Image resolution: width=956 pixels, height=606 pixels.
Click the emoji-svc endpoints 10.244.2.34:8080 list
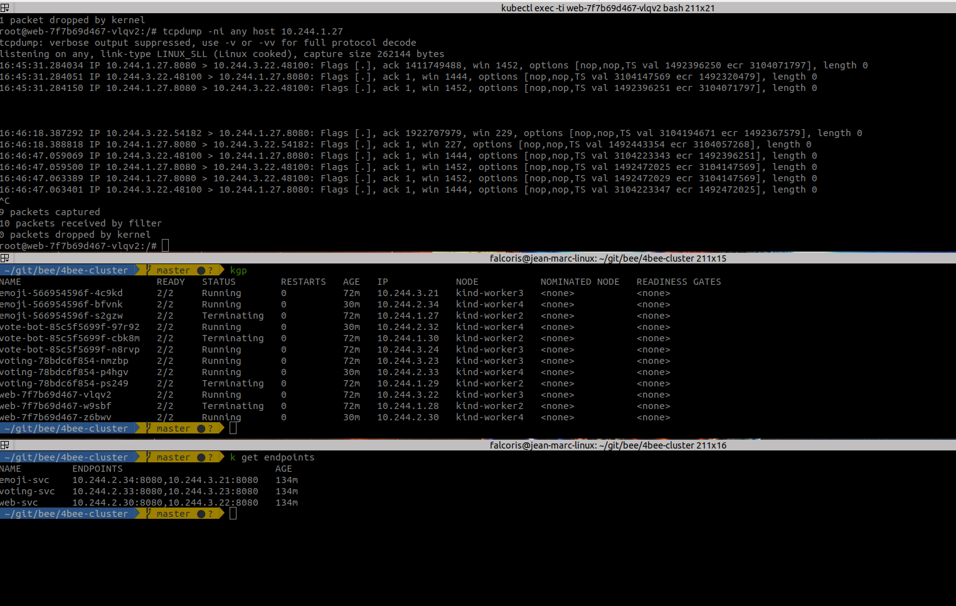point(165,480)
